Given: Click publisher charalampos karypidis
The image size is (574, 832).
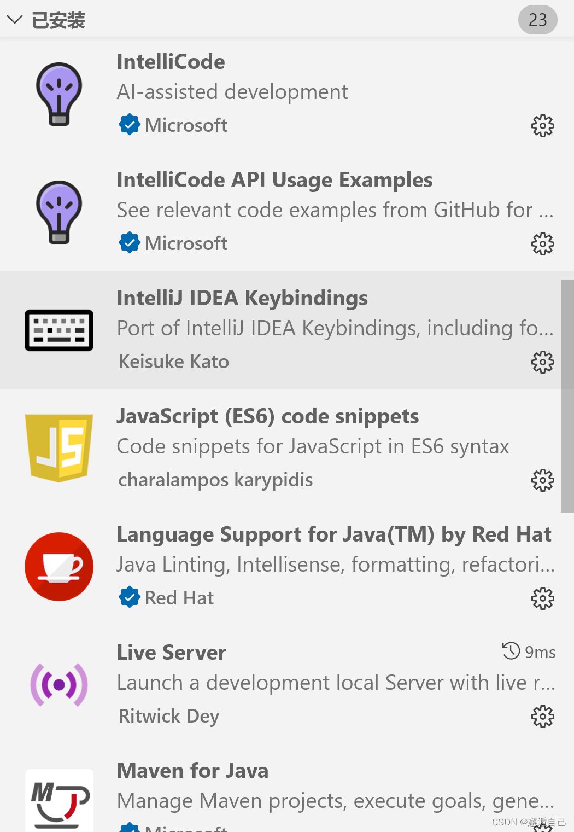Looking at the screenshot, I should coord(215,480).
